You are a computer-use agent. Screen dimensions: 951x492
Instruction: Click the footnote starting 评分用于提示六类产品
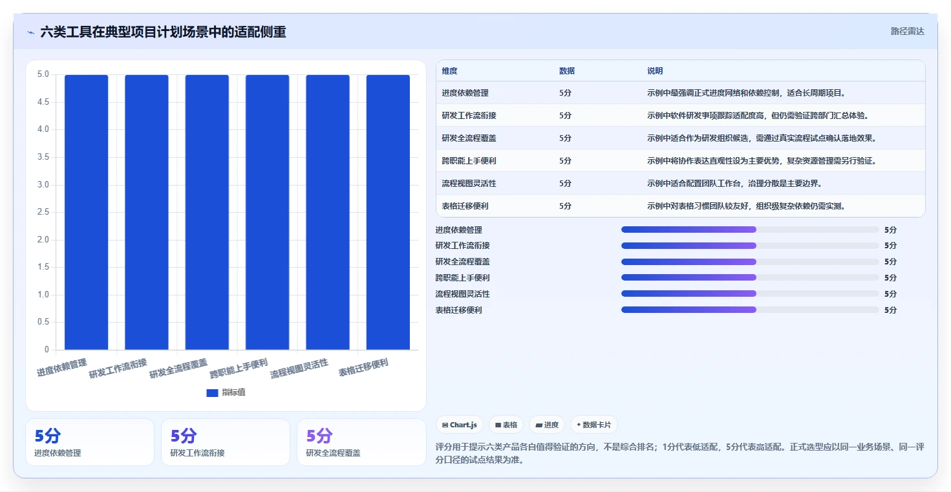coord(680,453)
